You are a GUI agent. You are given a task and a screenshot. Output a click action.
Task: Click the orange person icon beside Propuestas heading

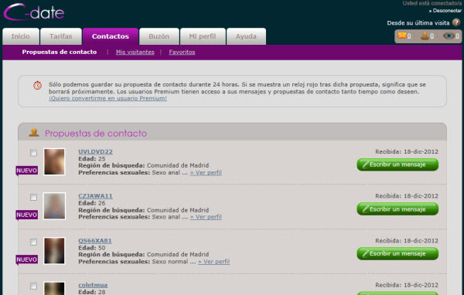point(34,133)
